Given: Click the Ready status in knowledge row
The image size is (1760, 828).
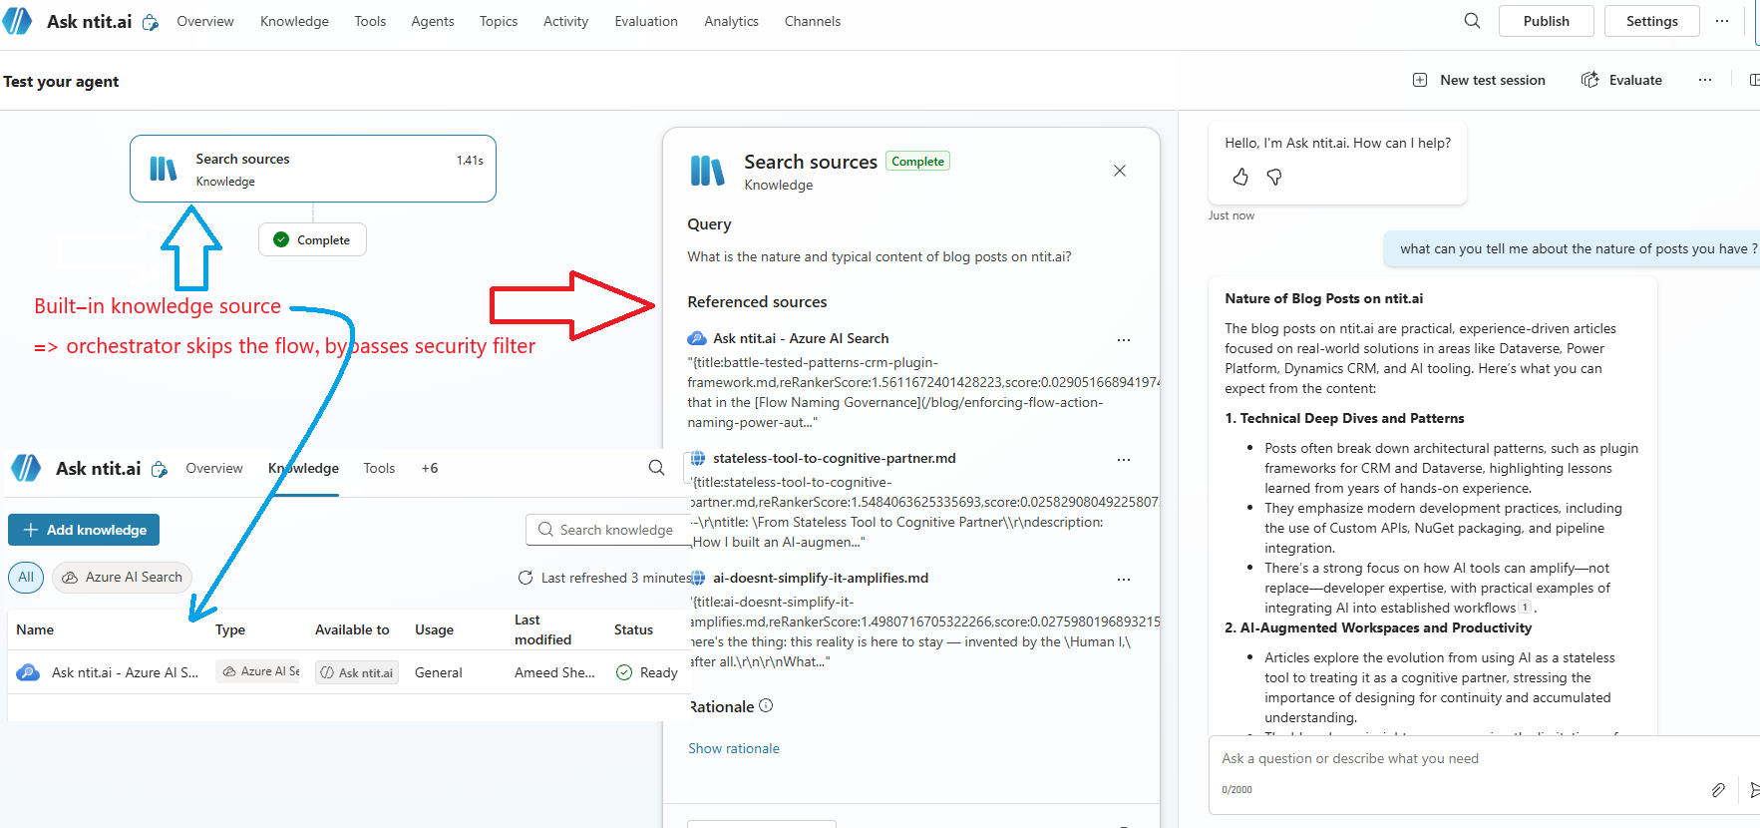Looking at the screenshot, I should point(647,672).
